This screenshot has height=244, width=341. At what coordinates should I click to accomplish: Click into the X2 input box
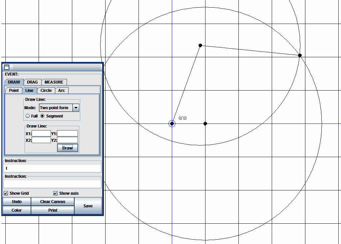coord(41,140)
